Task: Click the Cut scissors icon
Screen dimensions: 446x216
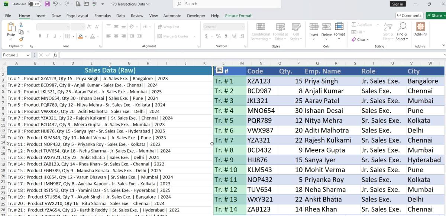Action: (x=21, y=25)
